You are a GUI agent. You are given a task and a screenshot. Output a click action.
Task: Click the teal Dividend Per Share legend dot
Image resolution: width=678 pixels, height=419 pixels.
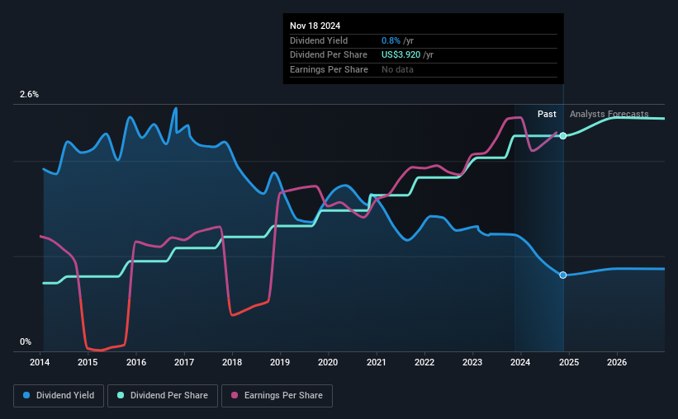click(x=121, y=395)
